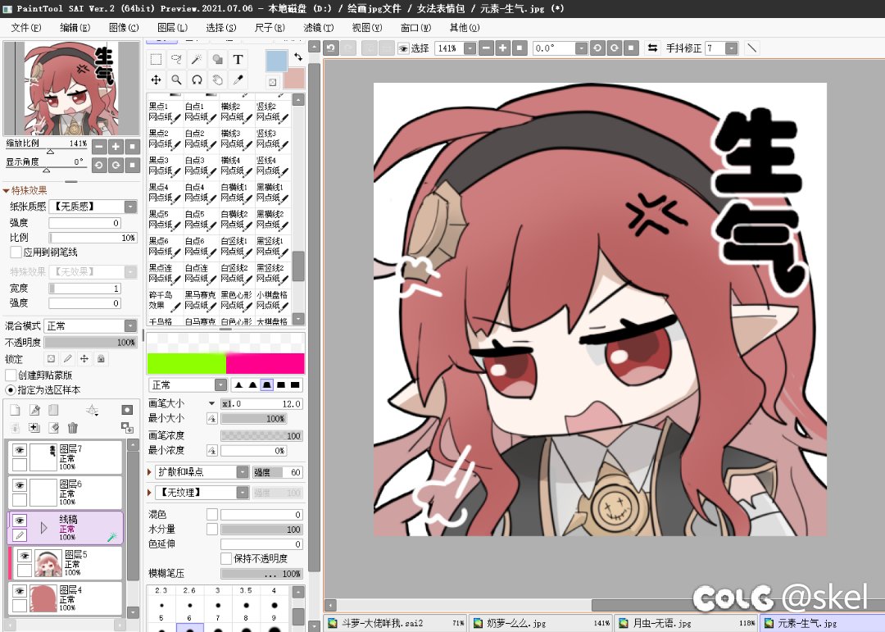Hide layer 图层6
This screenshot has height=632, width=885.
pos(20,485)
